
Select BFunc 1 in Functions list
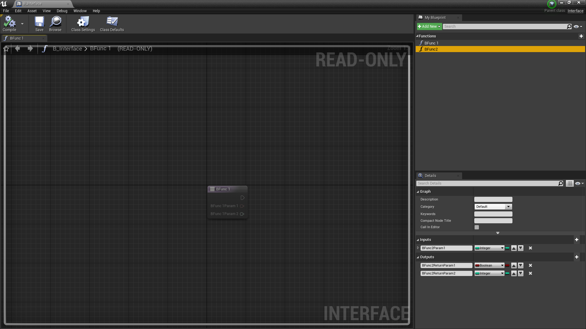(431, 43)
